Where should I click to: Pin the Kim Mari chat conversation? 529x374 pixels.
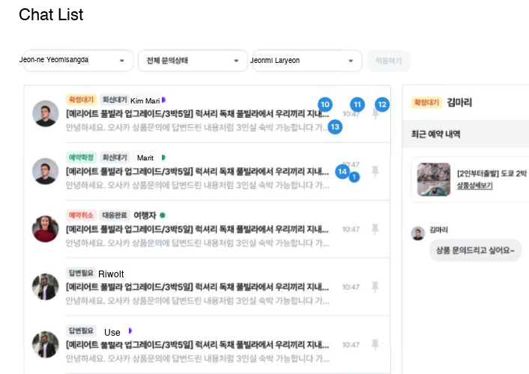pos(375,114)
